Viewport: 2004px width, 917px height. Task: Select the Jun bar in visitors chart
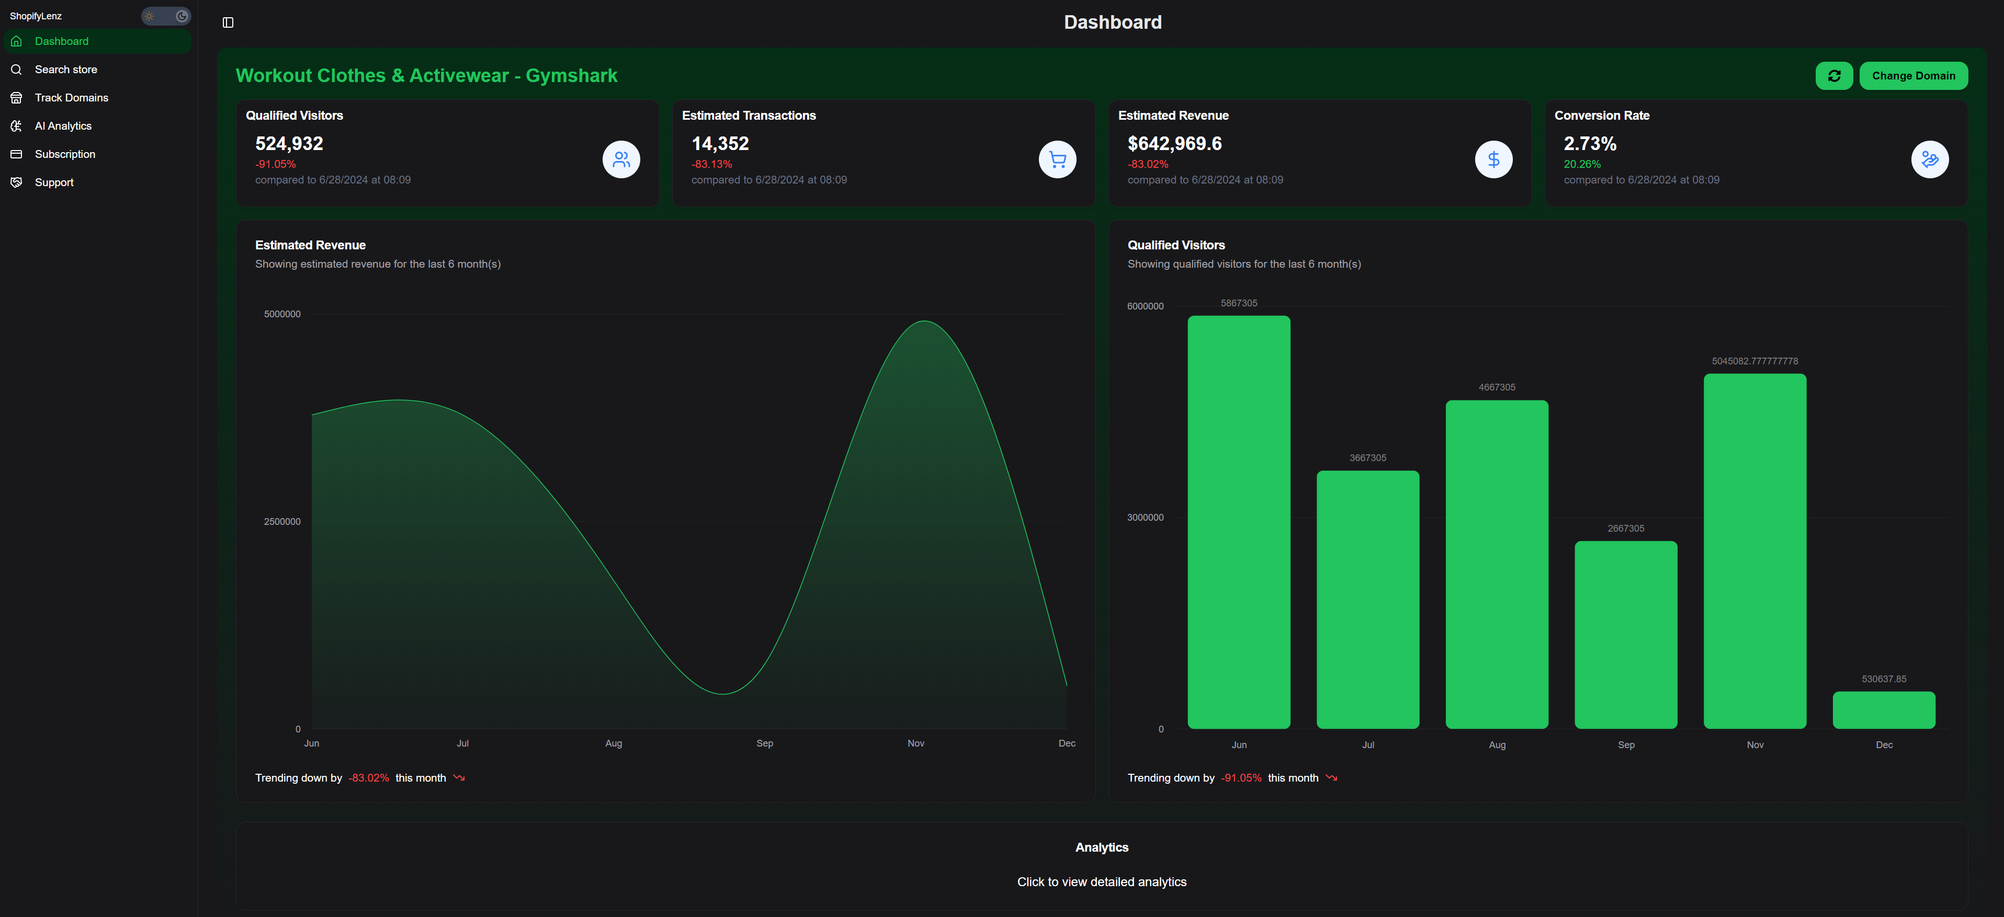[x=1239, y=521]
